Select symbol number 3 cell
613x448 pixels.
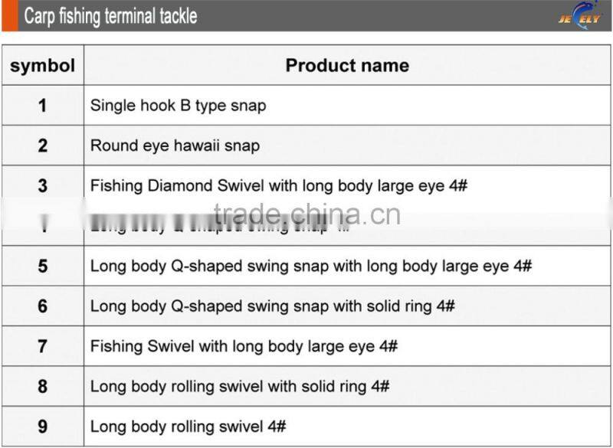tap(43, 185)
